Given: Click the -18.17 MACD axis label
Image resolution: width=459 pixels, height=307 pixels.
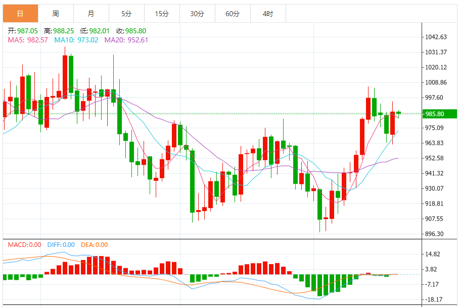Looking at the screenshot, I should click(433, 299).
